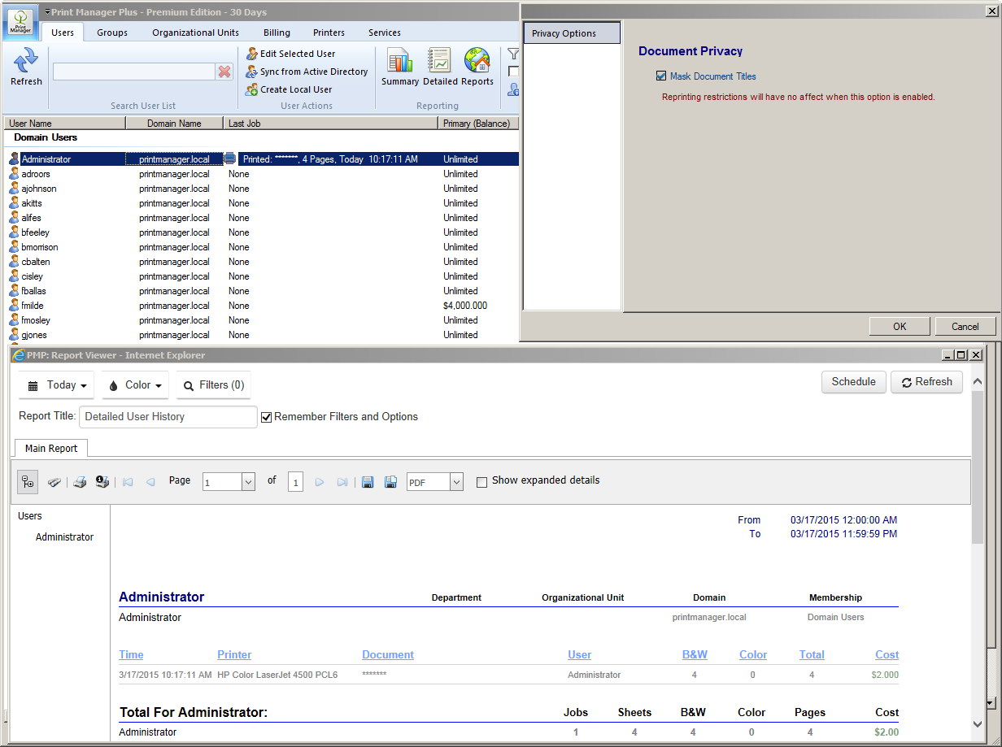Viewport: 1002px width, 747px height.
Task: Open the Print Manager application menu logo
Action: (x=21, y=21)
